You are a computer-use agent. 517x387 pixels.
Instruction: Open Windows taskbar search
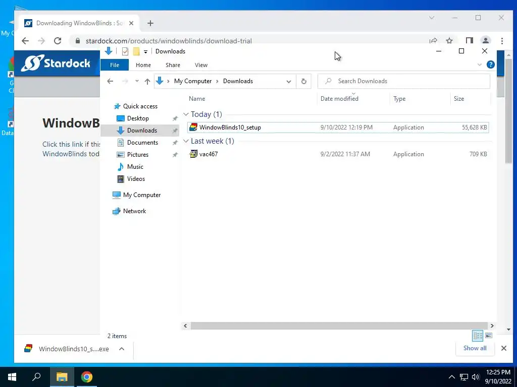click(x=36, y=377)
